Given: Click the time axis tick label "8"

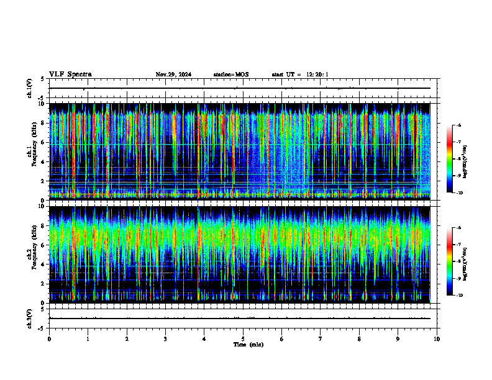Looking at the screenshot, I should [x=359, y=339].
